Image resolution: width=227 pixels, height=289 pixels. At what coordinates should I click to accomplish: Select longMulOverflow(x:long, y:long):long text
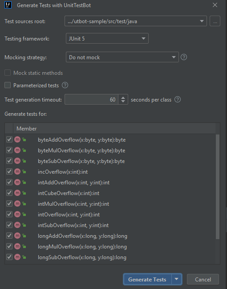point(82,247)
